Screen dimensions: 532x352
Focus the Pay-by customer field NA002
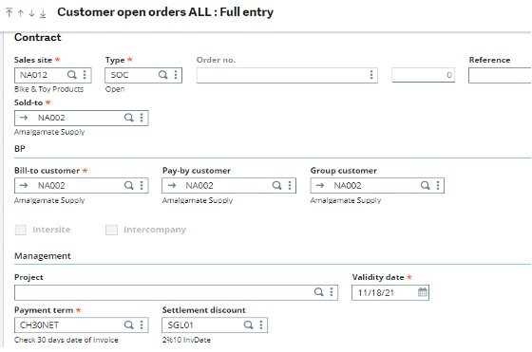point(229,186)
